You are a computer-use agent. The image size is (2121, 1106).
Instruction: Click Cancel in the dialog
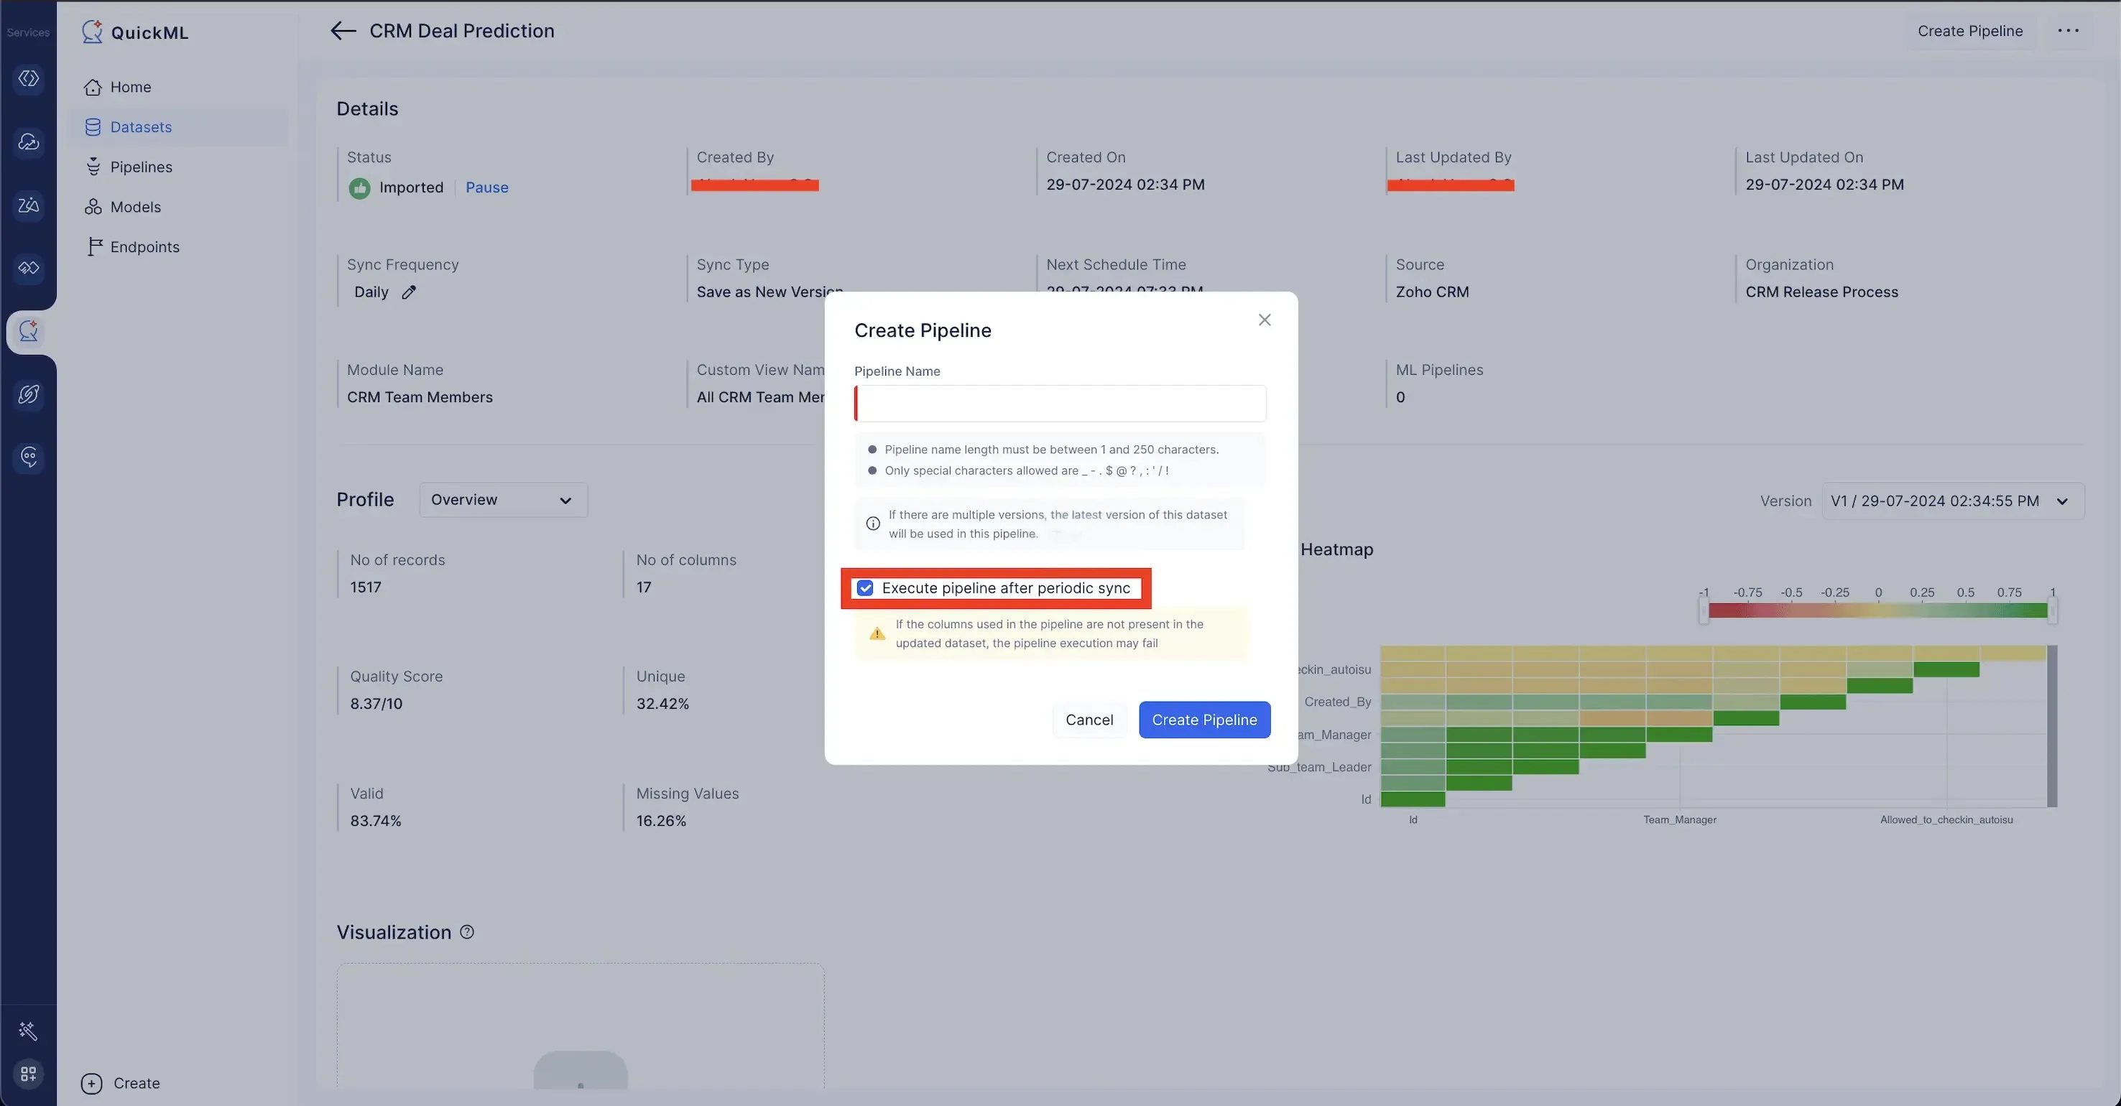coord(1089,719)
